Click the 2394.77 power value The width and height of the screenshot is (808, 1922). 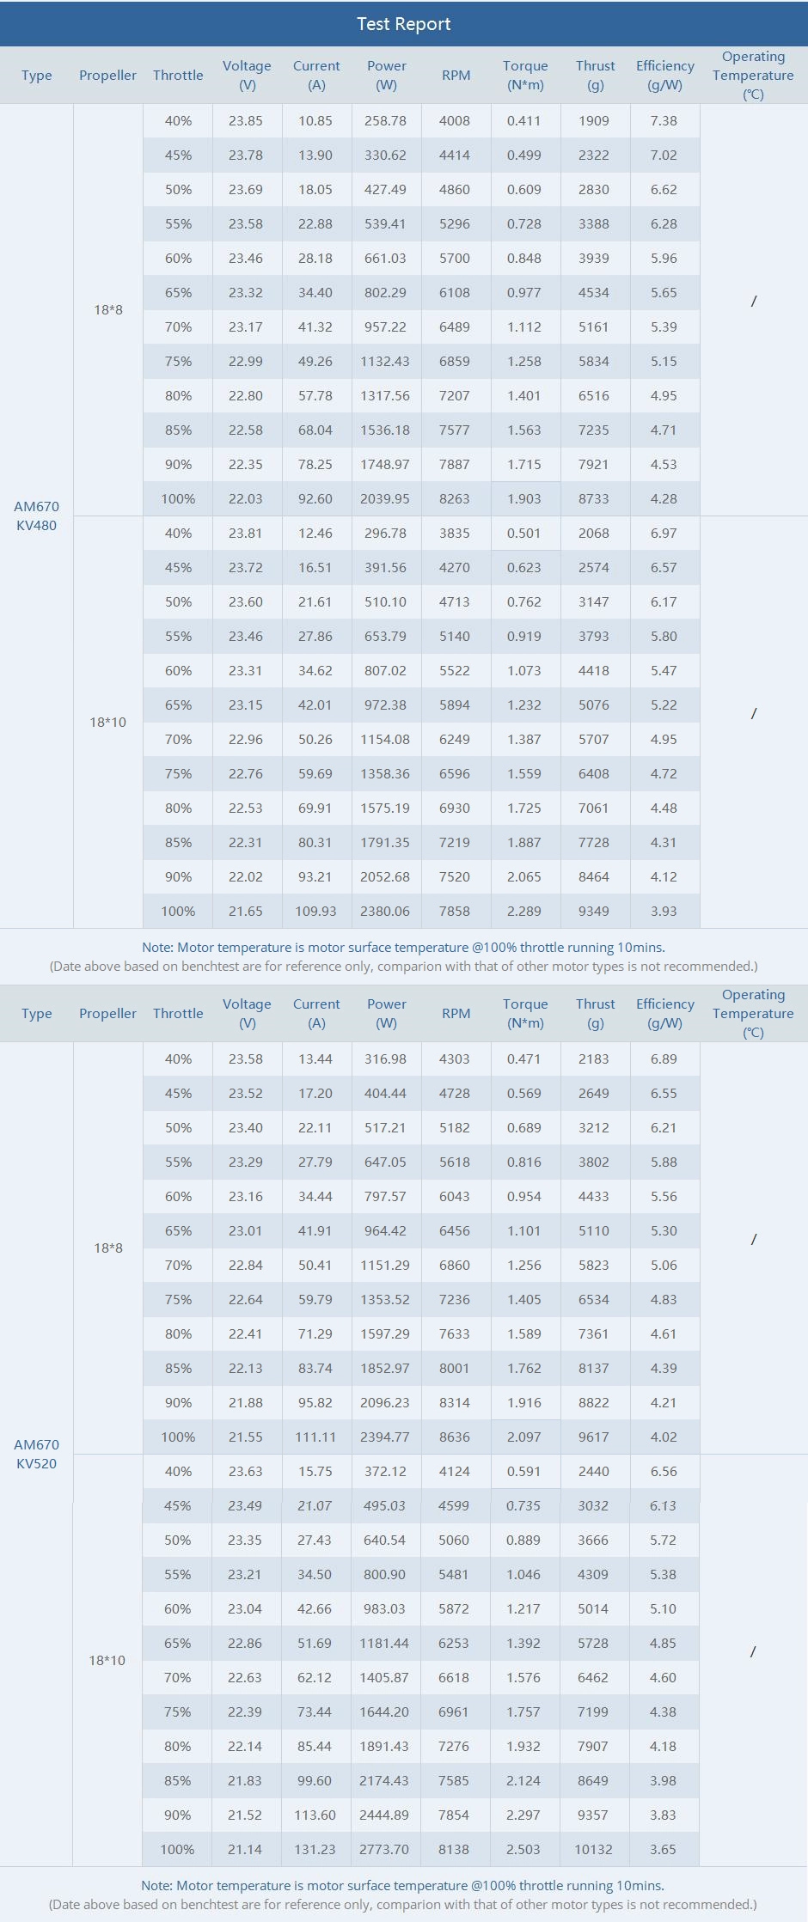click(x=385, y=1437)
